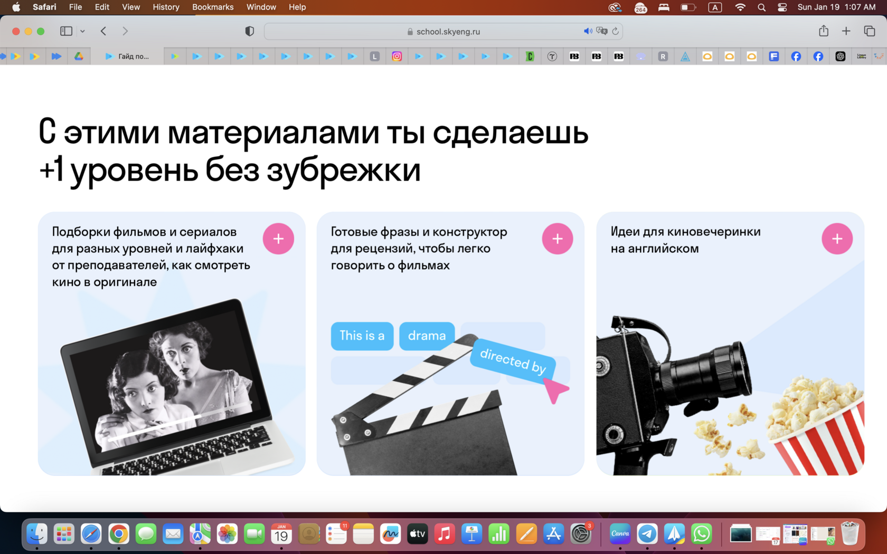This screenshot has width=887, height=554.
Task: Open Telegram from the Dock
Action: (647, 534)
